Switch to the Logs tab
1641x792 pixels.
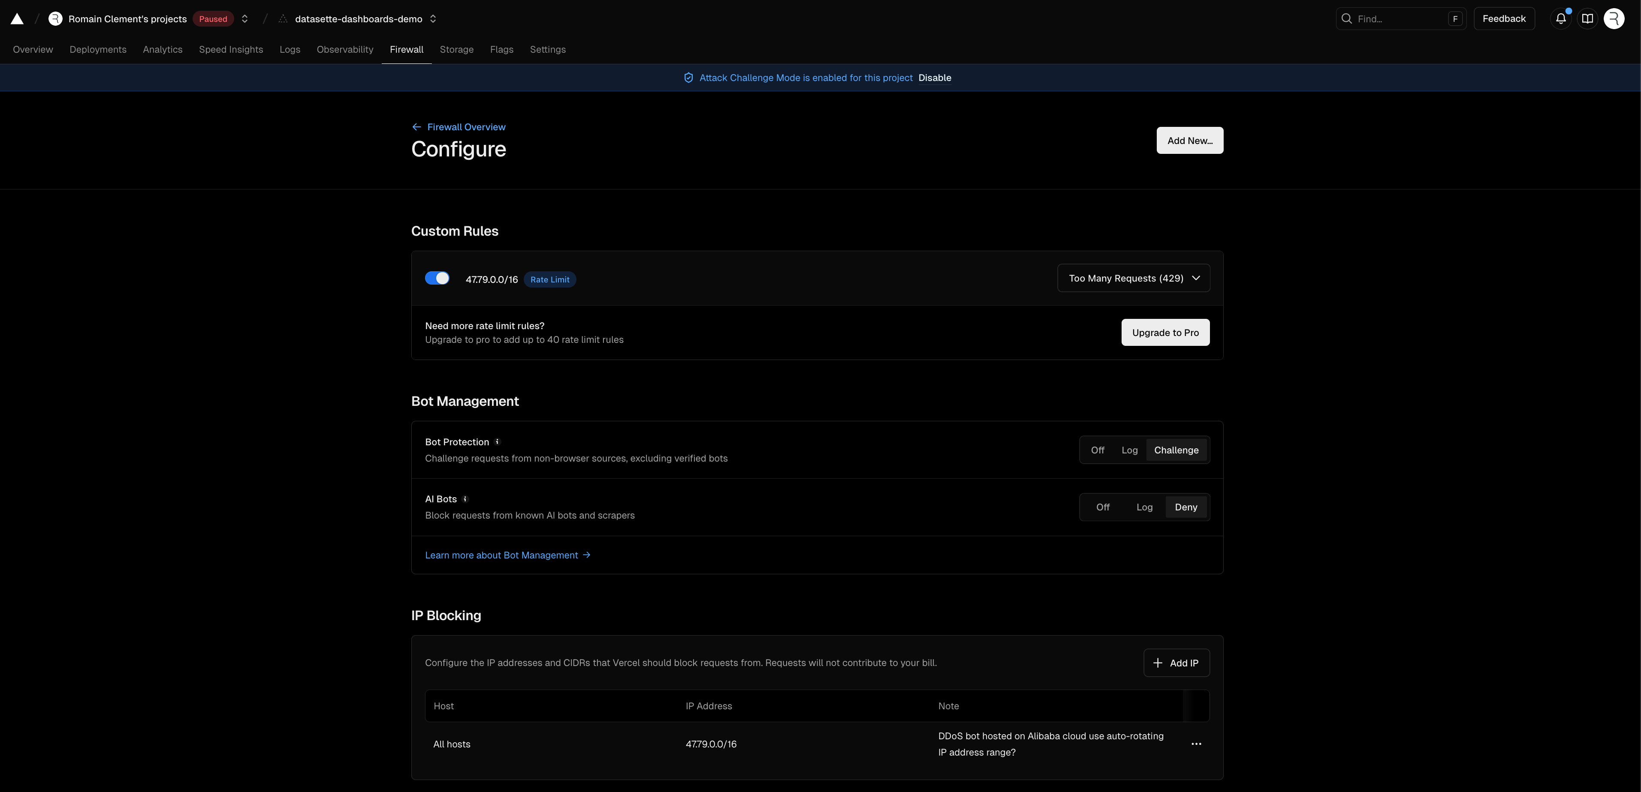click(x=290, y=50)
